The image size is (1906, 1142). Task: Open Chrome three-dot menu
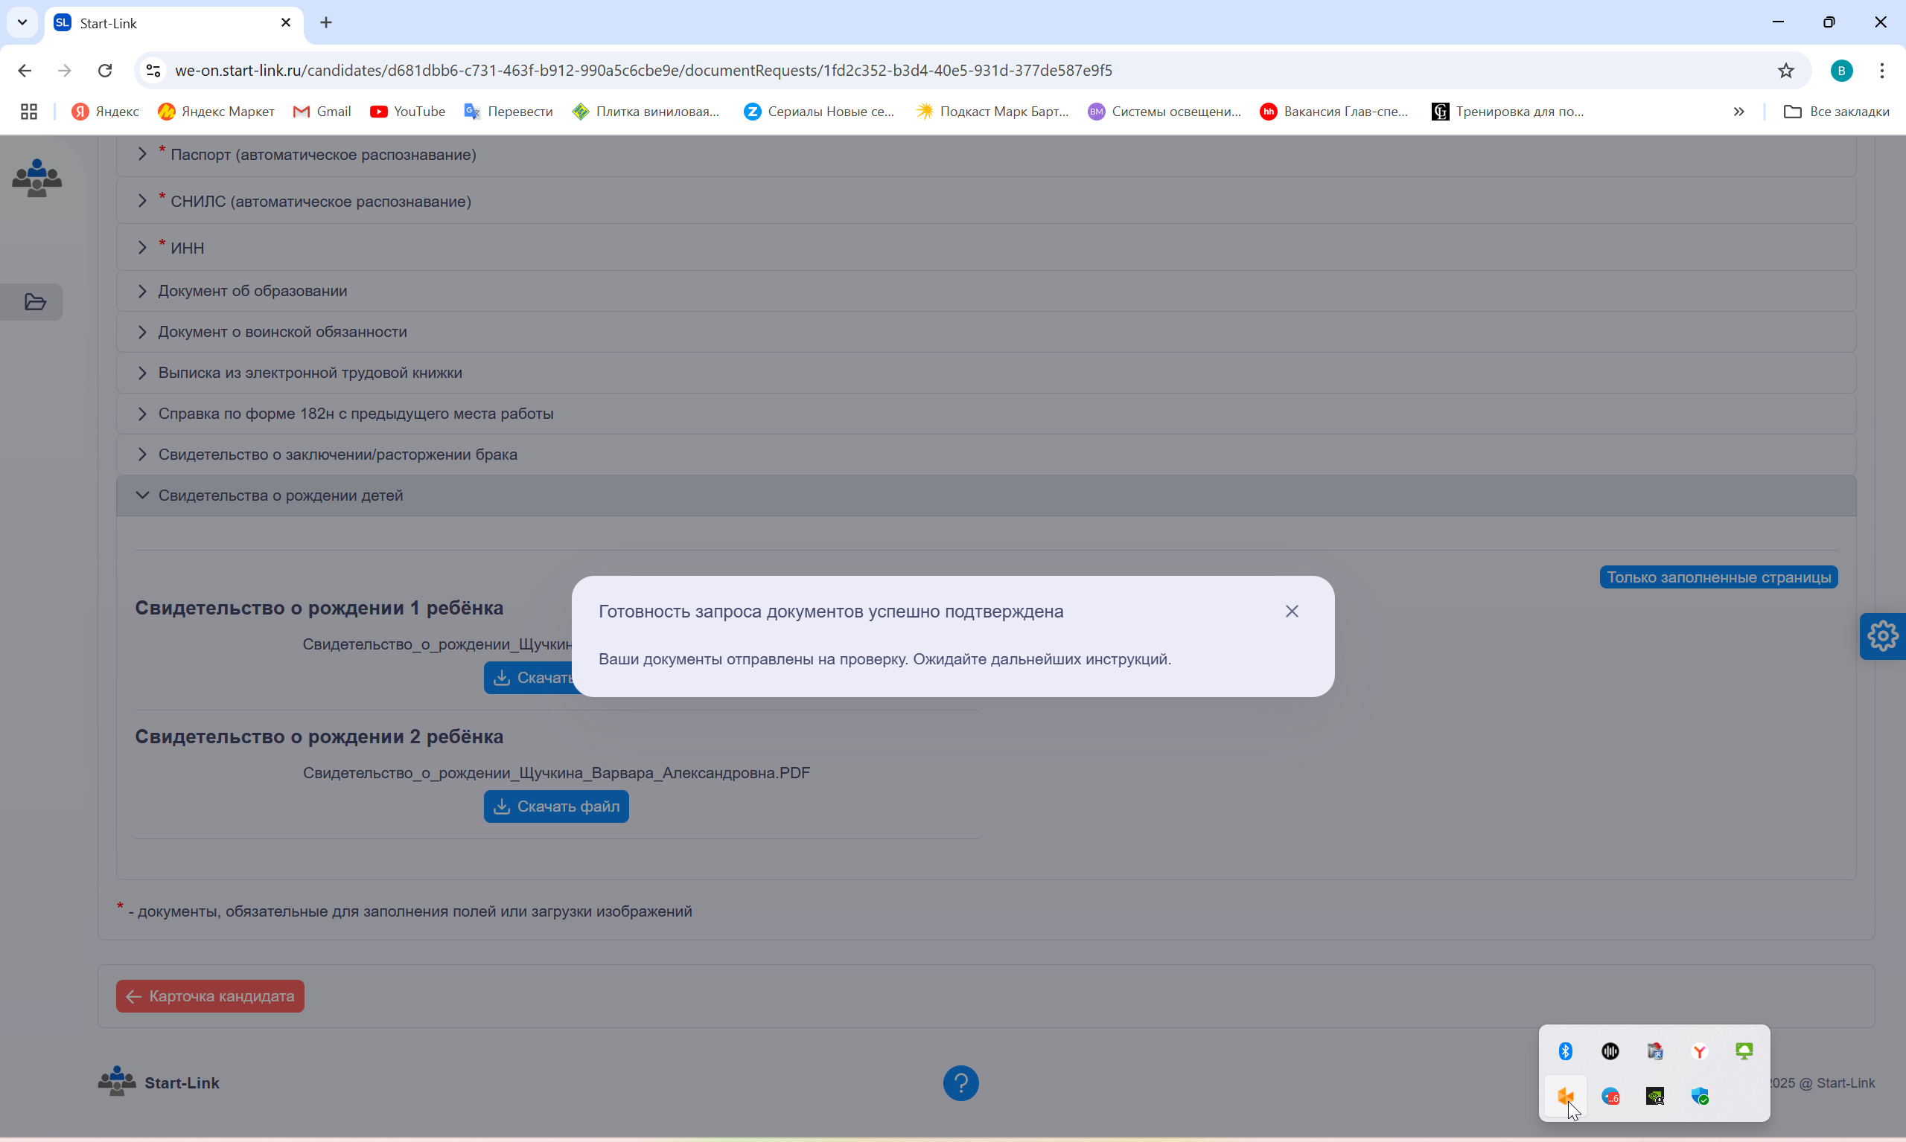pos(1881,70)
